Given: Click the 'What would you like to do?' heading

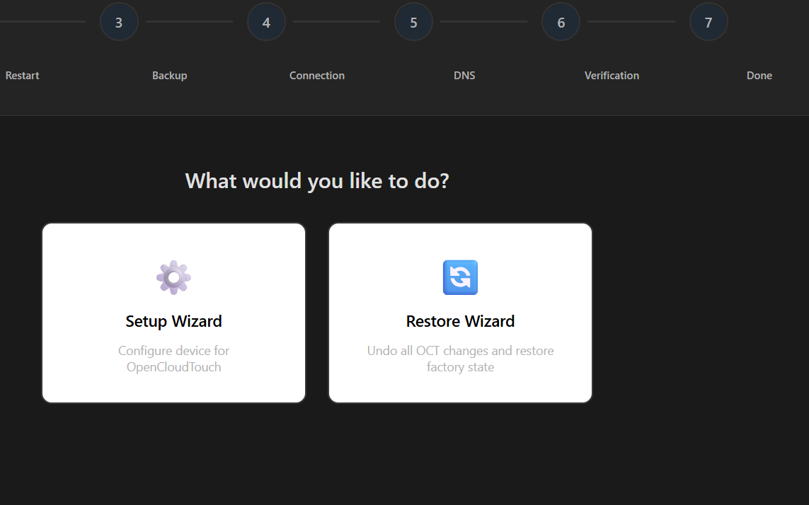Looking at the screenshot, I should pyautogui.click(x=317, y=181).
